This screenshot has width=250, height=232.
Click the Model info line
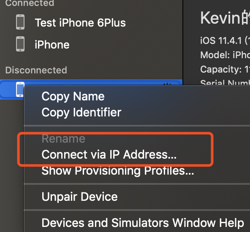click(x=225, y=55)
